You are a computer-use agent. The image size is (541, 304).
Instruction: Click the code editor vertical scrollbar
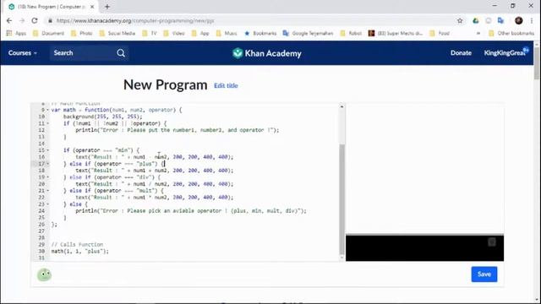342,198
